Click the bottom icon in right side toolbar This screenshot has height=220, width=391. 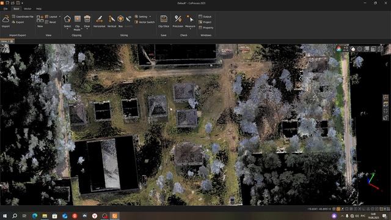(386, 117)
